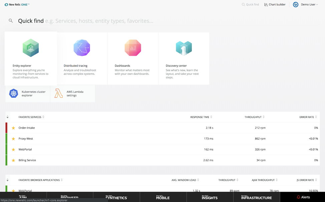Open the Discovery center icon

pyautogui.click(x=184, y=48)
